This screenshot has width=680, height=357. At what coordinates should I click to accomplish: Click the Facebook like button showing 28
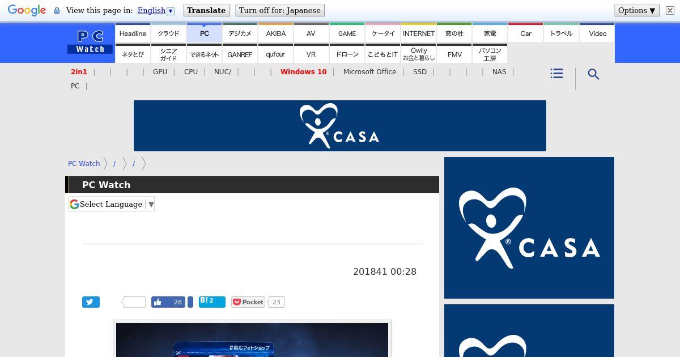pos(169,302)
